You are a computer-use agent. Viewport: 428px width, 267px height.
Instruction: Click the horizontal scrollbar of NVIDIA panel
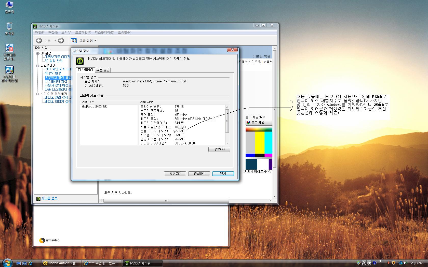[166, 201]
